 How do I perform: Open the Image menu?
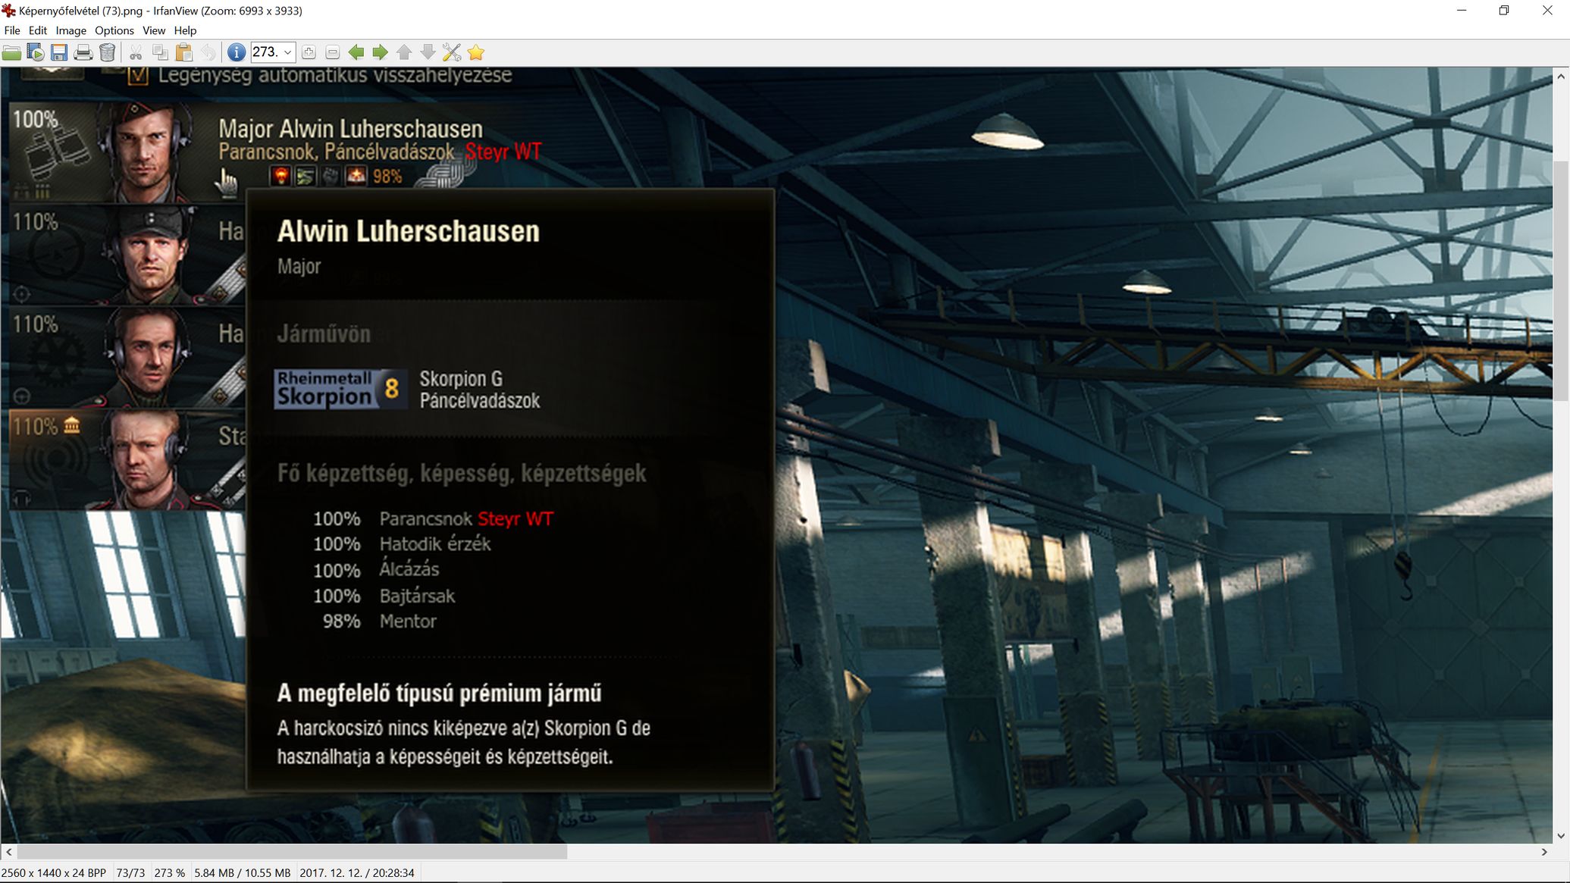(71, 30)
